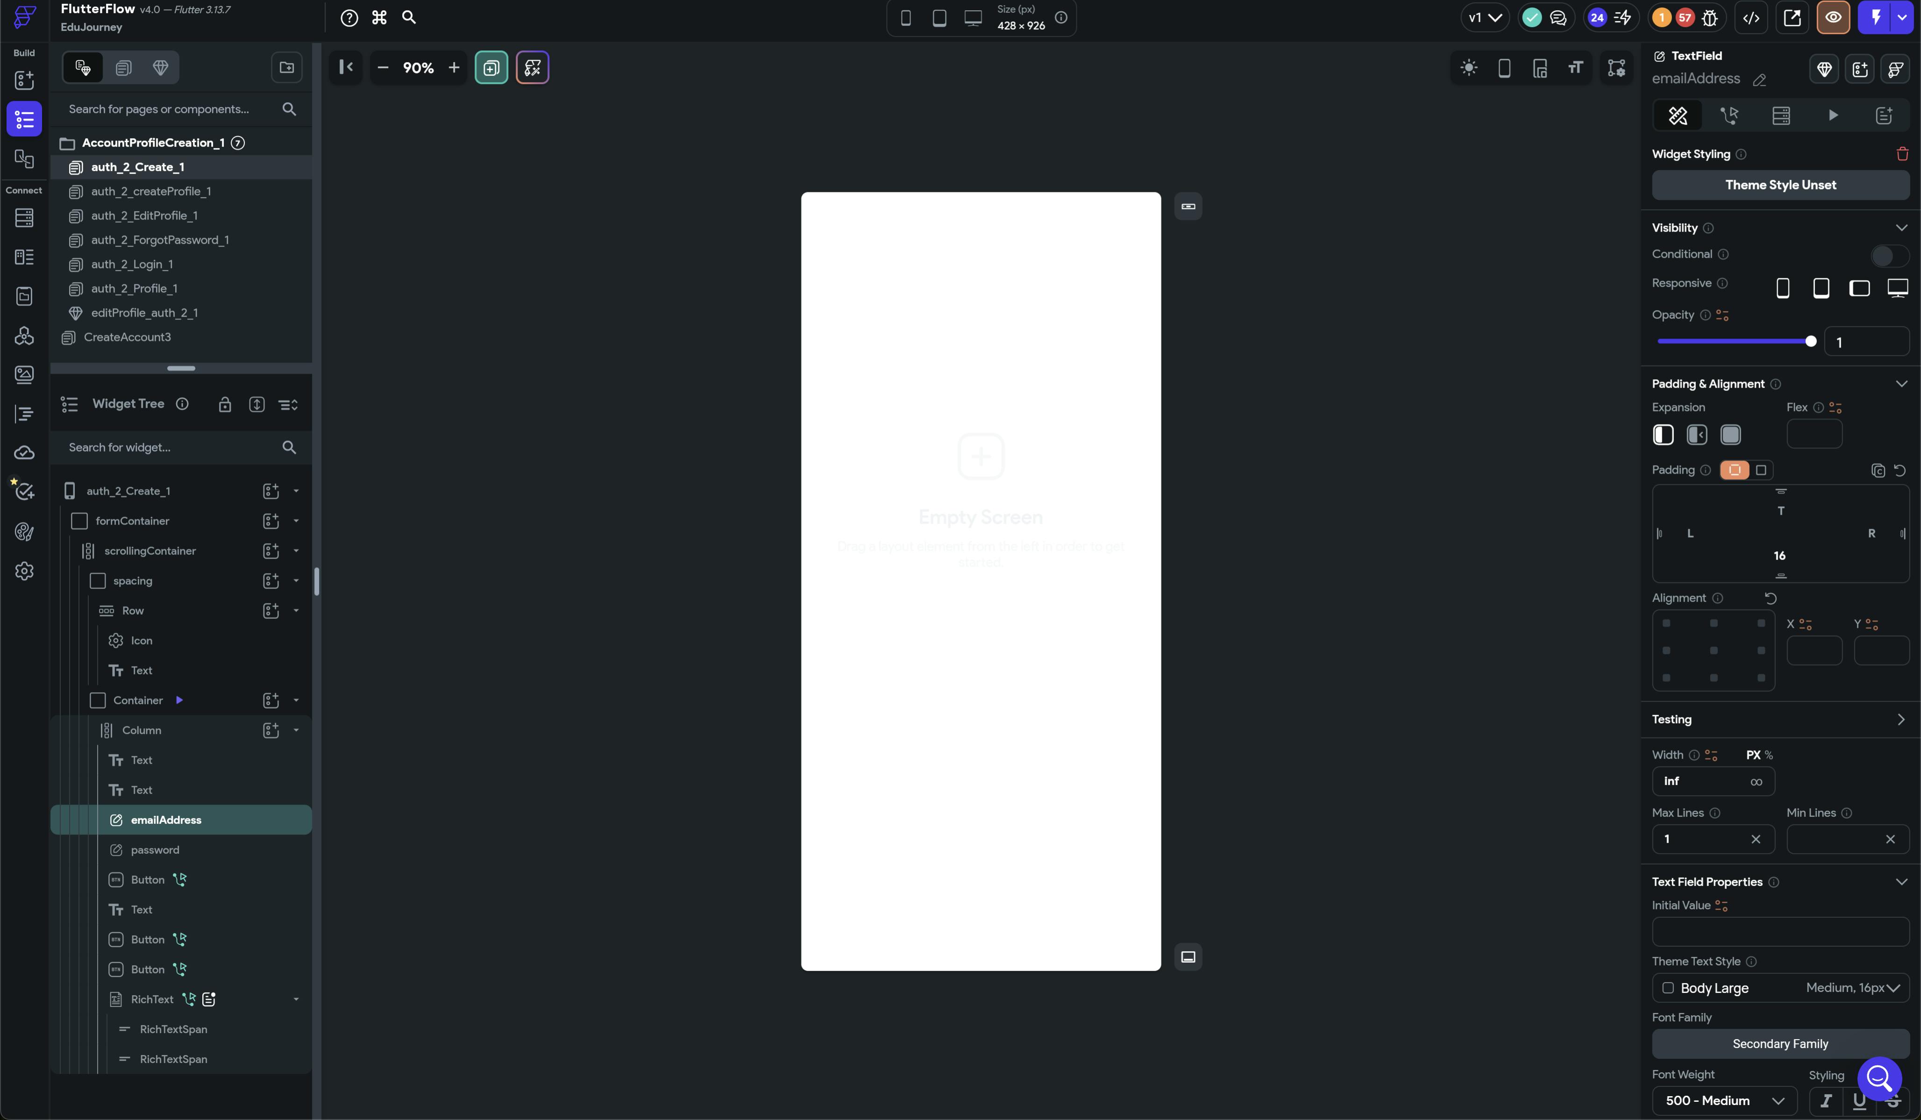This screenshot has width=1921, height=1120.
Task: Click the preview mode eye icon
Action: 1833,18
